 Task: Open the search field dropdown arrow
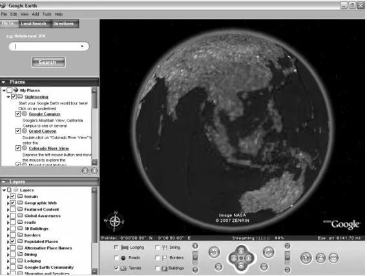click(82, 46)
